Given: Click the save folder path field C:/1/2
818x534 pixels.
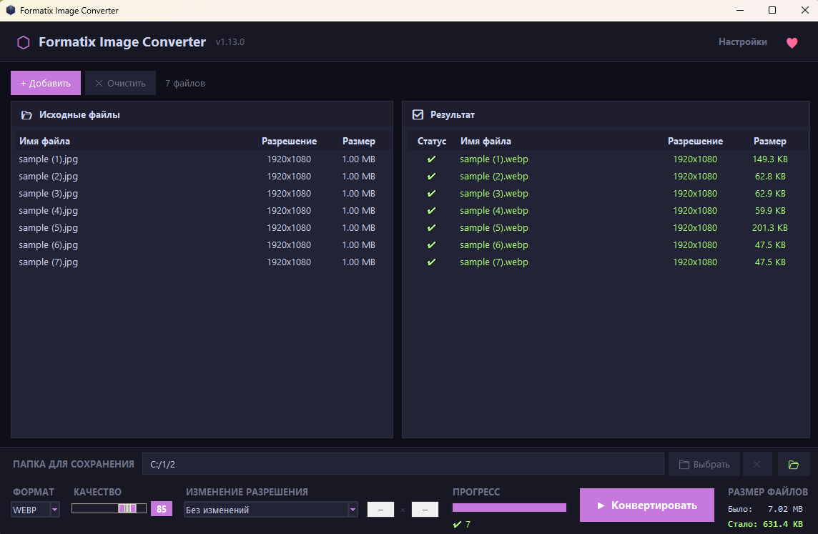Looking at the screenshot, I should [x=403, y=464].
